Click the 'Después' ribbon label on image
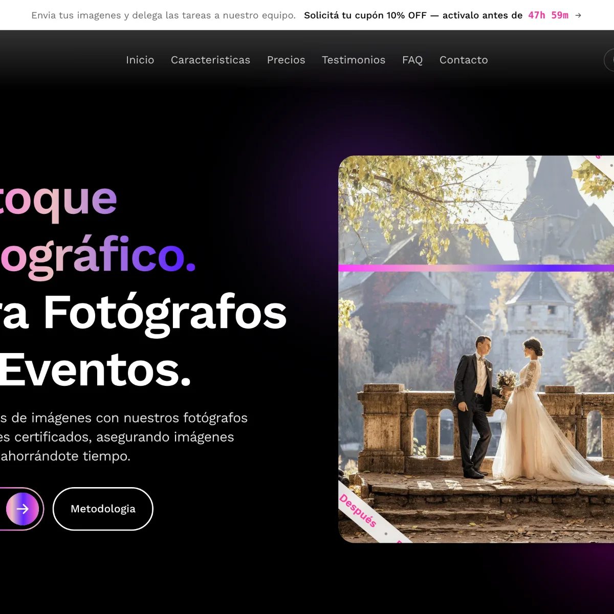The width and height of the screenshot is (614, 614). (358, 511)
